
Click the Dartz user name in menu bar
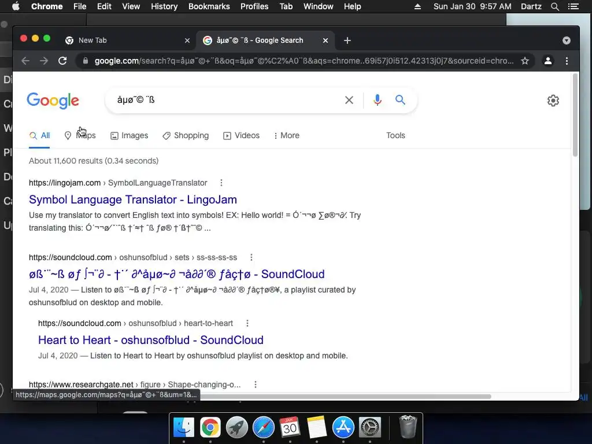point(531,6)
